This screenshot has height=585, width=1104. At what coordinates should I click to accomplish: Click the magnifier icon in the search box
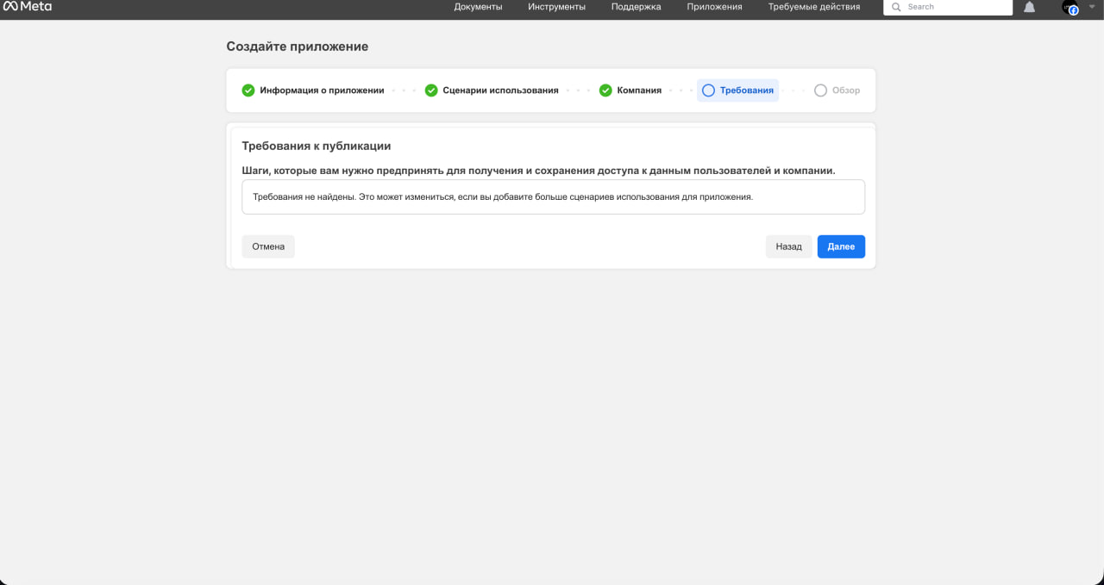897,8
